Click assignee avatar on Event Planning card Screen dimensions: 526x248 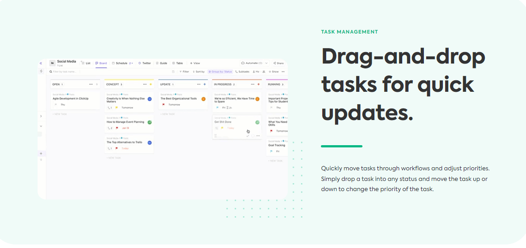coord(149,122)
